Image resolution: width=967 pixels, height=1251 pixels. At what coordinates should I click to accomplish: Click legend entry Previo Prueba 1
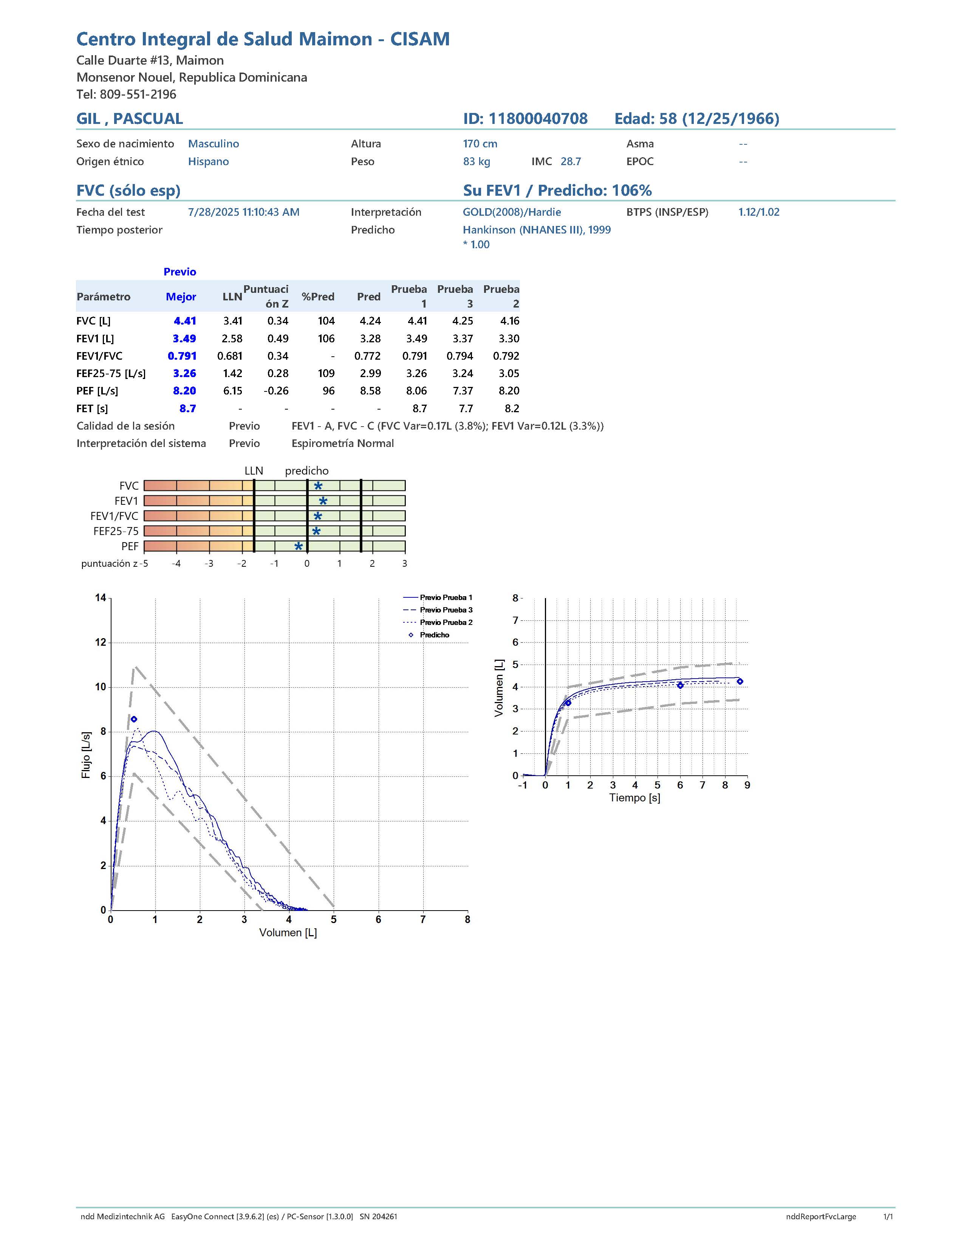(x=438, y=597)
